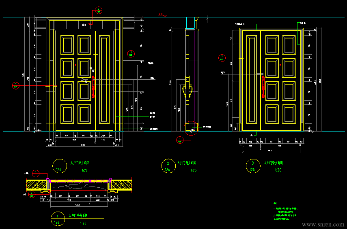The height and width of the screenshot is (229, 347).
Task: Click the 1:20 scale under section view title
Action: (193, 170)
